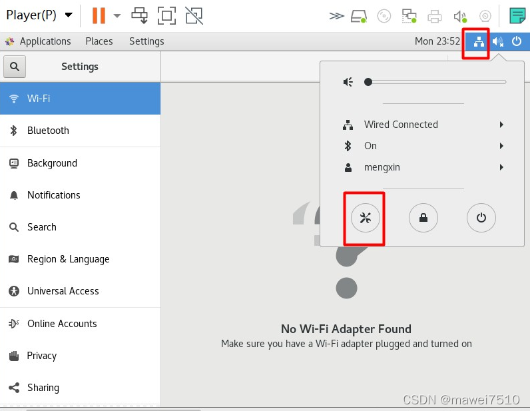
Task: Expand the double-chevron devices arrow
Action: [x=336, y=16]
